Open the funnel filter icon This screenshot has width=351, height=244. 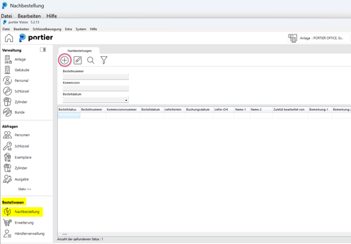point(104,60)
